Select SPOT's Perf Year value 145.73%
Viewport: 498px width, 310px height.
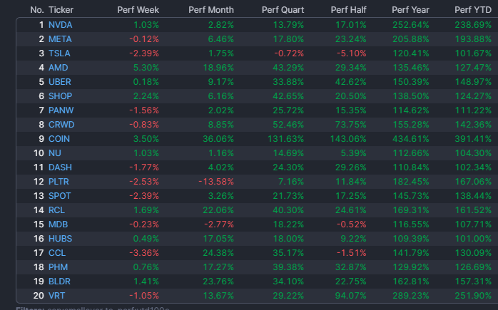[x=411, y=196]
